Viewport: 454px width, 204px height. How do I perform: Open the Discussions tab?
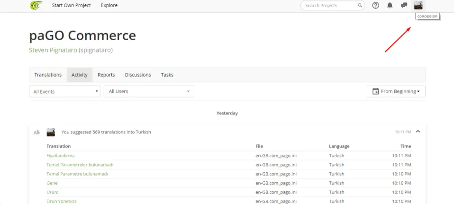[x=138, y=75]
